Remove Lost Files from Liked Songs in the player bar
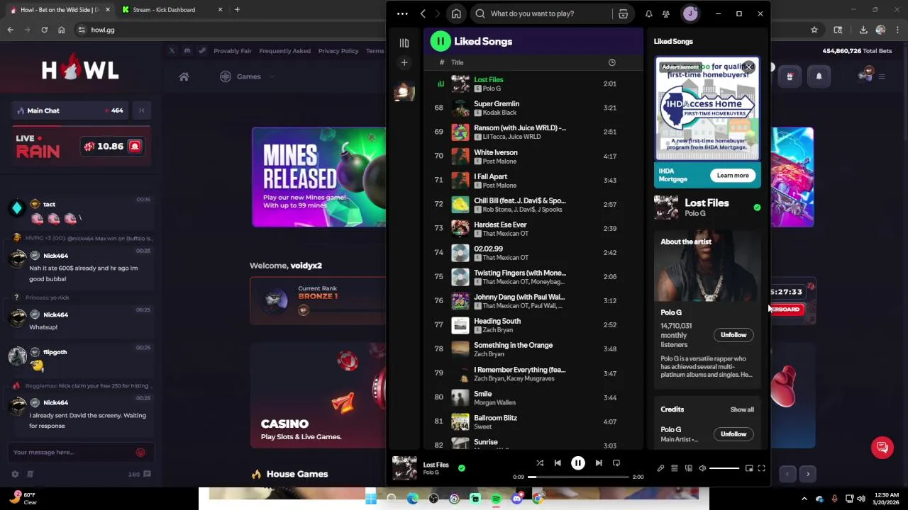The width and height of the screenshot is (908, 510). (x=462, y=468)
